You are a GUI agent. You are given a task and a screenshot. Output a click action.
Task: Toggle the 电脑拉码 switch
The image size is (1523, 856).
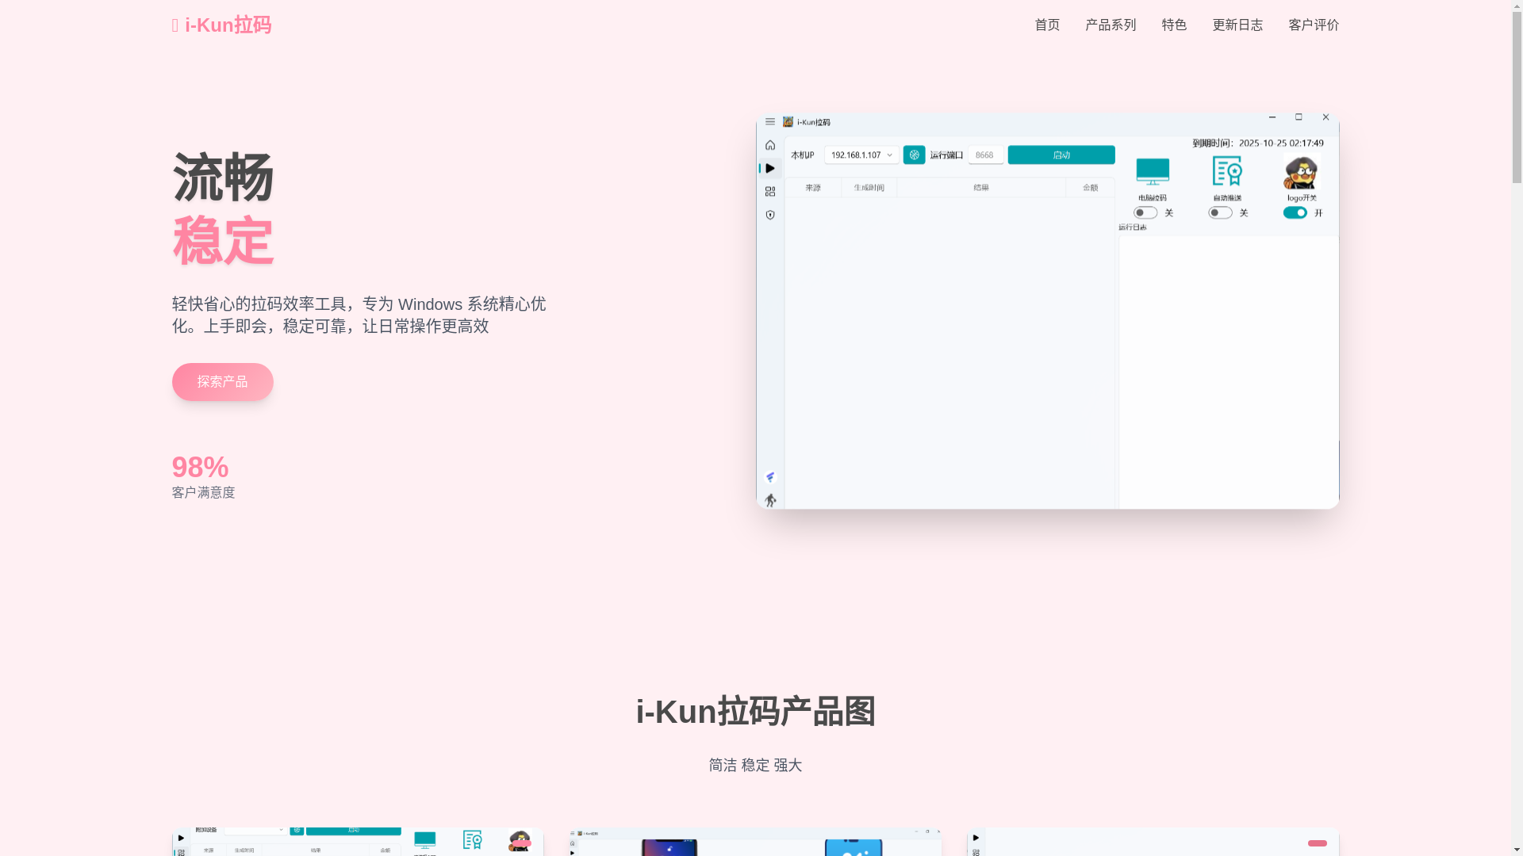tap(1145, 212)
